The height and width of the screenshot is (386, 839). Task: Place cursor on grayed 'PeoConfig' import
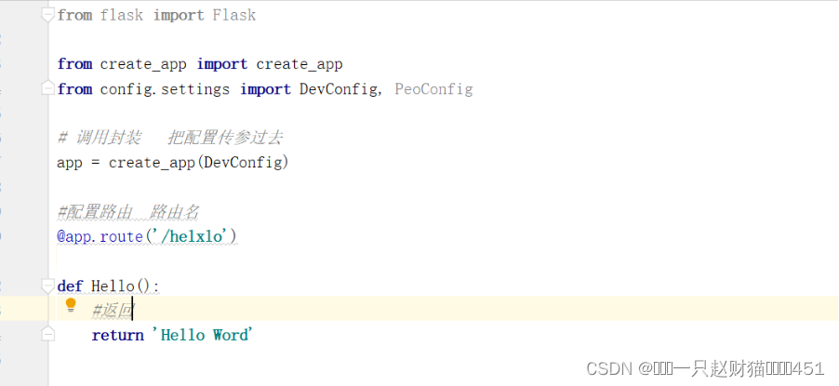433,89
